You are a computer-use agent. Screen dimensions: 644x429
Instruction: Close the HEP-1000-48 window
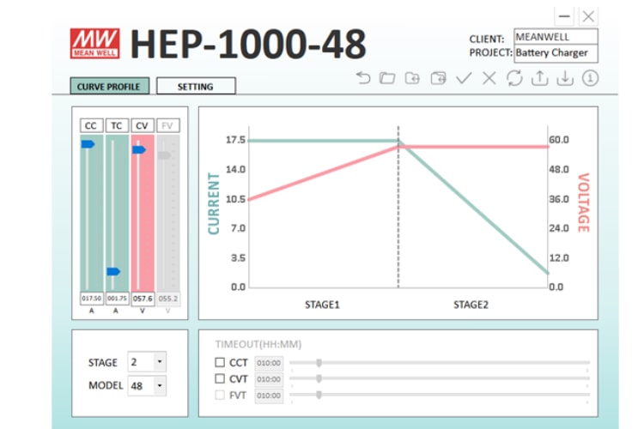point(588,16)
